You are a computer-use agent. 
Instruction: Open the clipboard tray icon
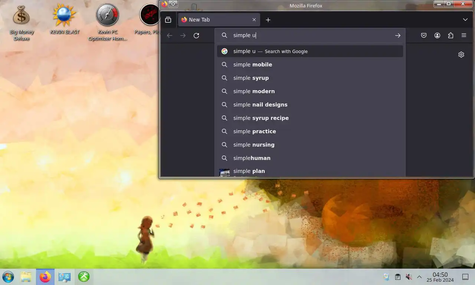[x=397, y=277]
